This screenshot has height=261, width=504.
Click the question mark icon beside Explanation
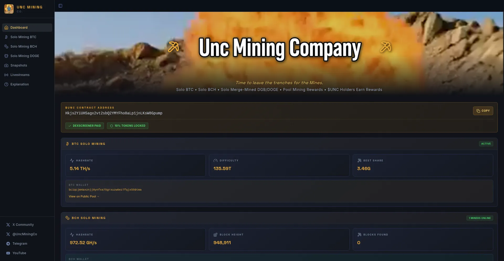pyautogui.click(x=6, y=84)
